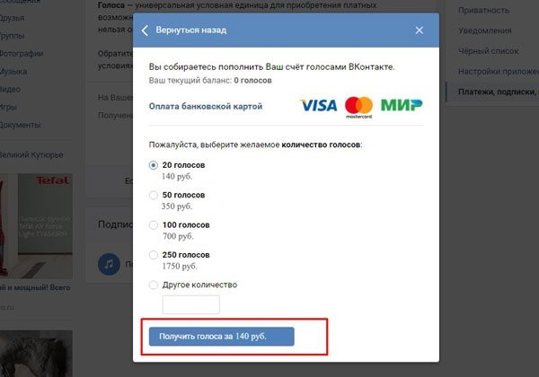Open Фотографии in the left sidebar

coord(21,54)
